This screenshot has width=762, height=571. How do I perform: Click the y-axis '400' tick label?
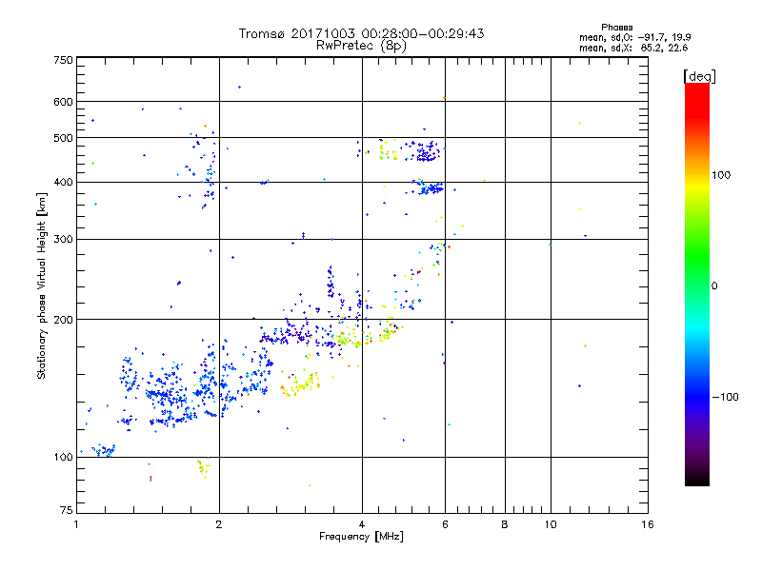tap(64, 183)
